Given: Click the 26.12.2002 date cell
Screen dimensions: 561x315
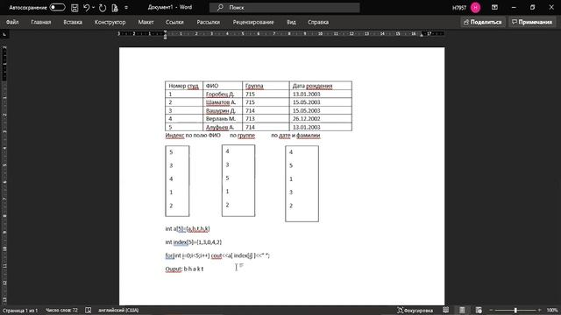Looking at the screenshot, I should (x=321, y=119).
